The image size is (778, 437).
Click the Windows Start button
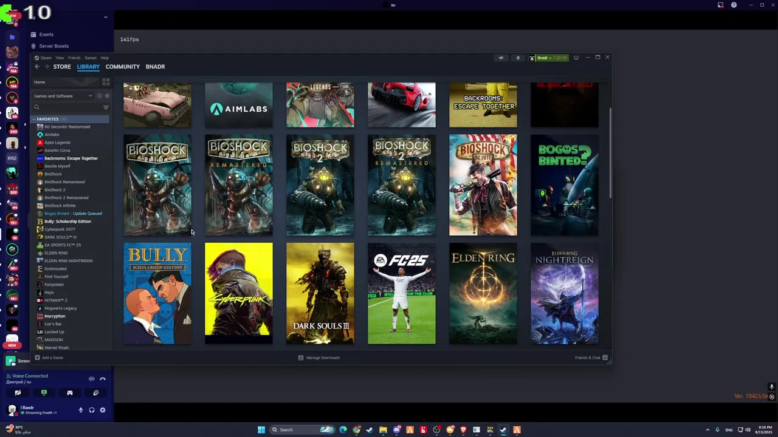tap(261, 430)
